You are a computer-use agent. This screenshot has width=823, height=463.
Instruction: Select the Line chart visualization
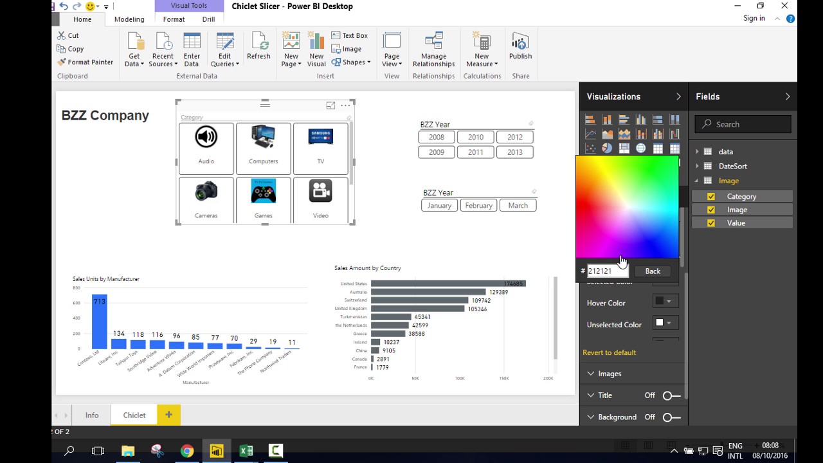click(590, 134)
